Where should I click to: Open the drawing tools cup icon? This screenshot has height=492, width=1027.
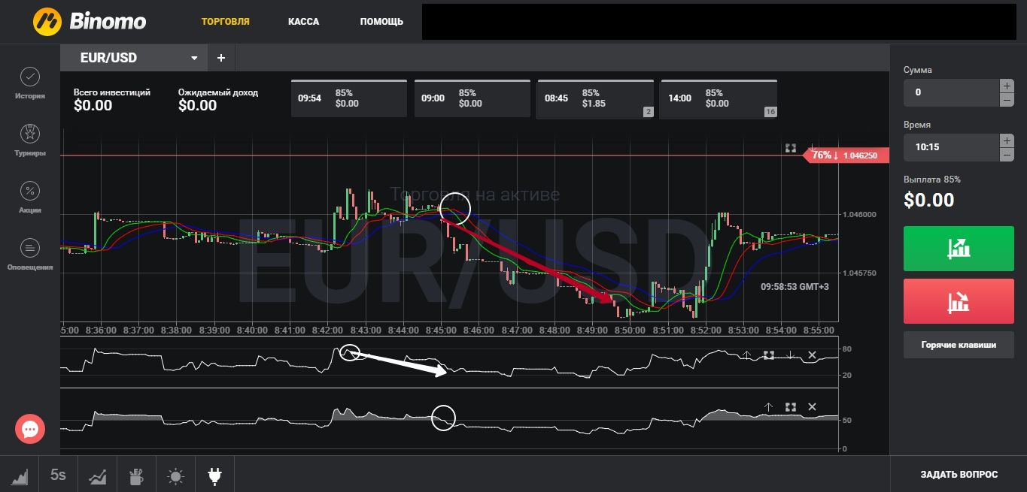click(x=136, y=475)
